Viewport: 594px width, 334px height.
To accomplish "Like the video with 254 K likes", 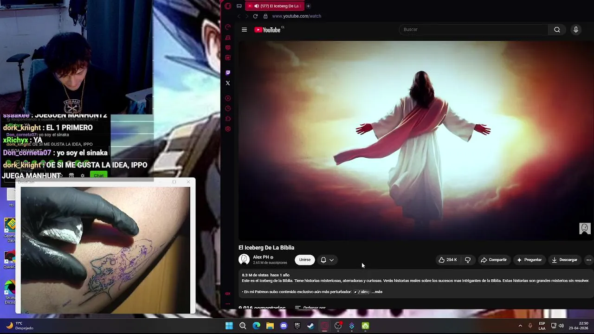I will tap(448, 260).
